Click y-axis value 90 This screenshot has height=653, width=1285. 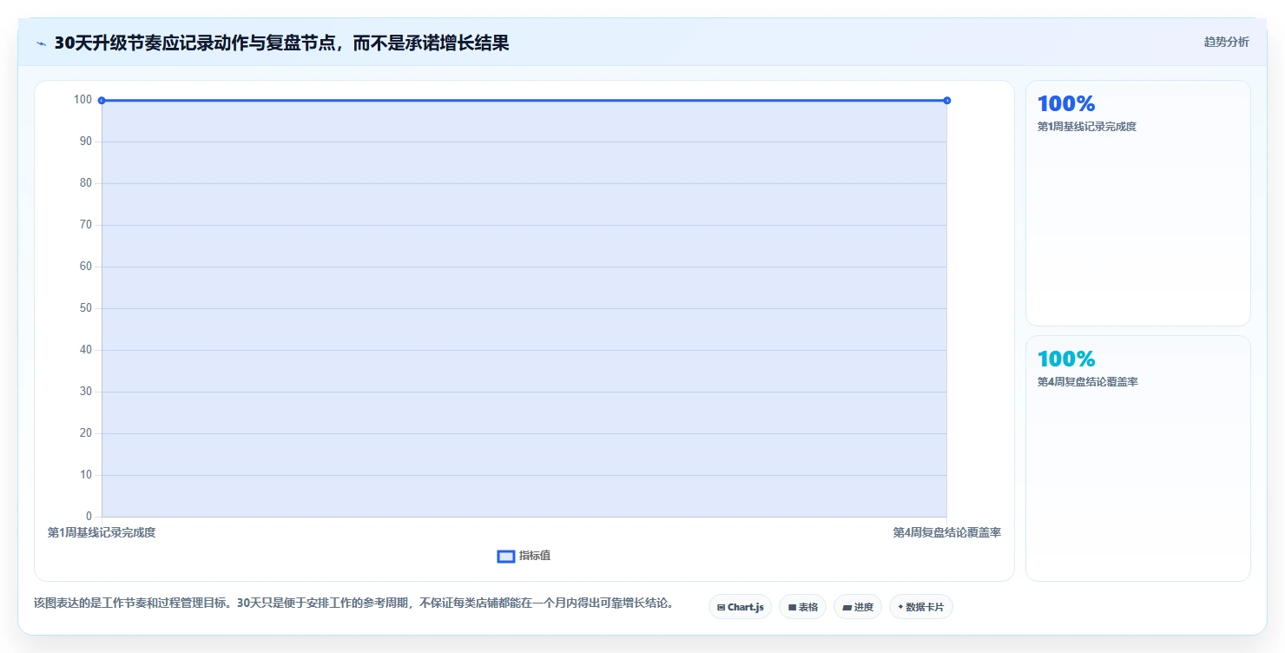(86, 142)
